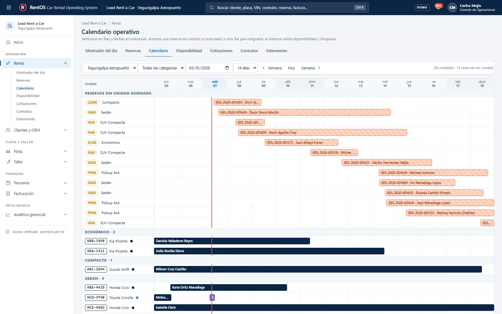Go to previous week arrow
The image size is (502, 314).
264,68
